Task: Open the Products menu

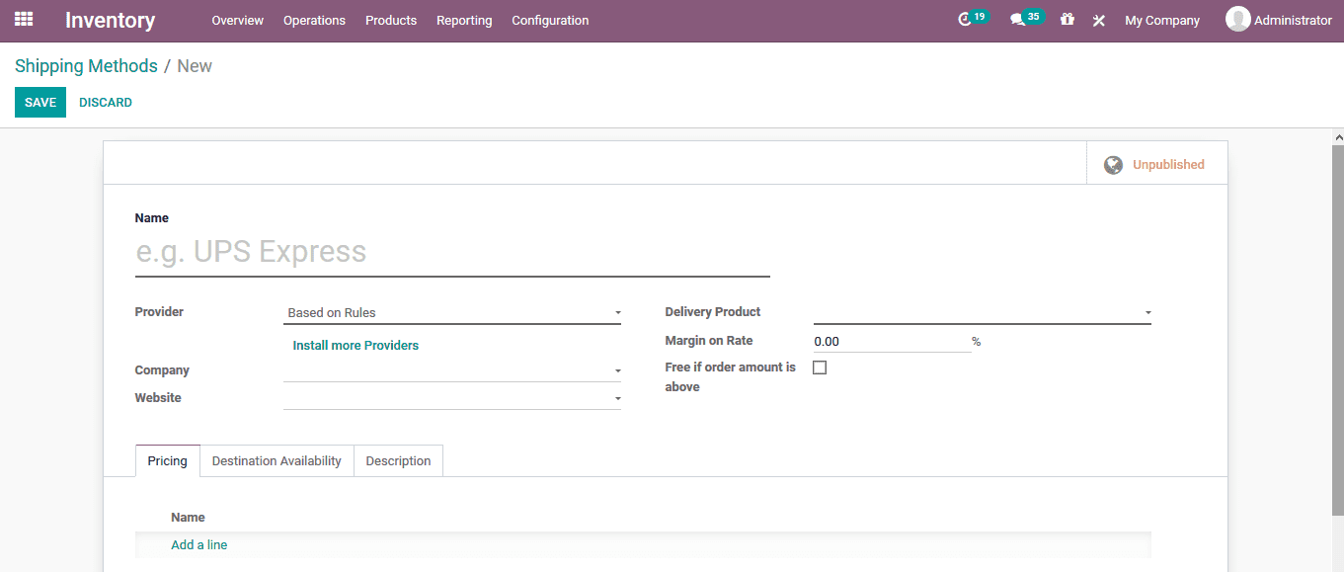Action: [391, 20]
